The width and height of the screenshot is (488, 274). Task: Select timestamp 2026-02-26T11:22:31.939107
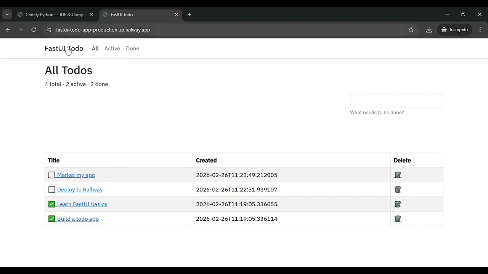[x=237, y=190]
